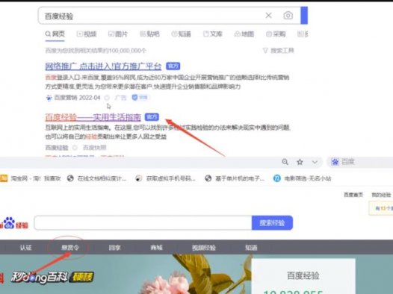Viewport: 393px width, 294px height.
Task: Open the 视频经验 nav item
Action: tap(204, 248)
